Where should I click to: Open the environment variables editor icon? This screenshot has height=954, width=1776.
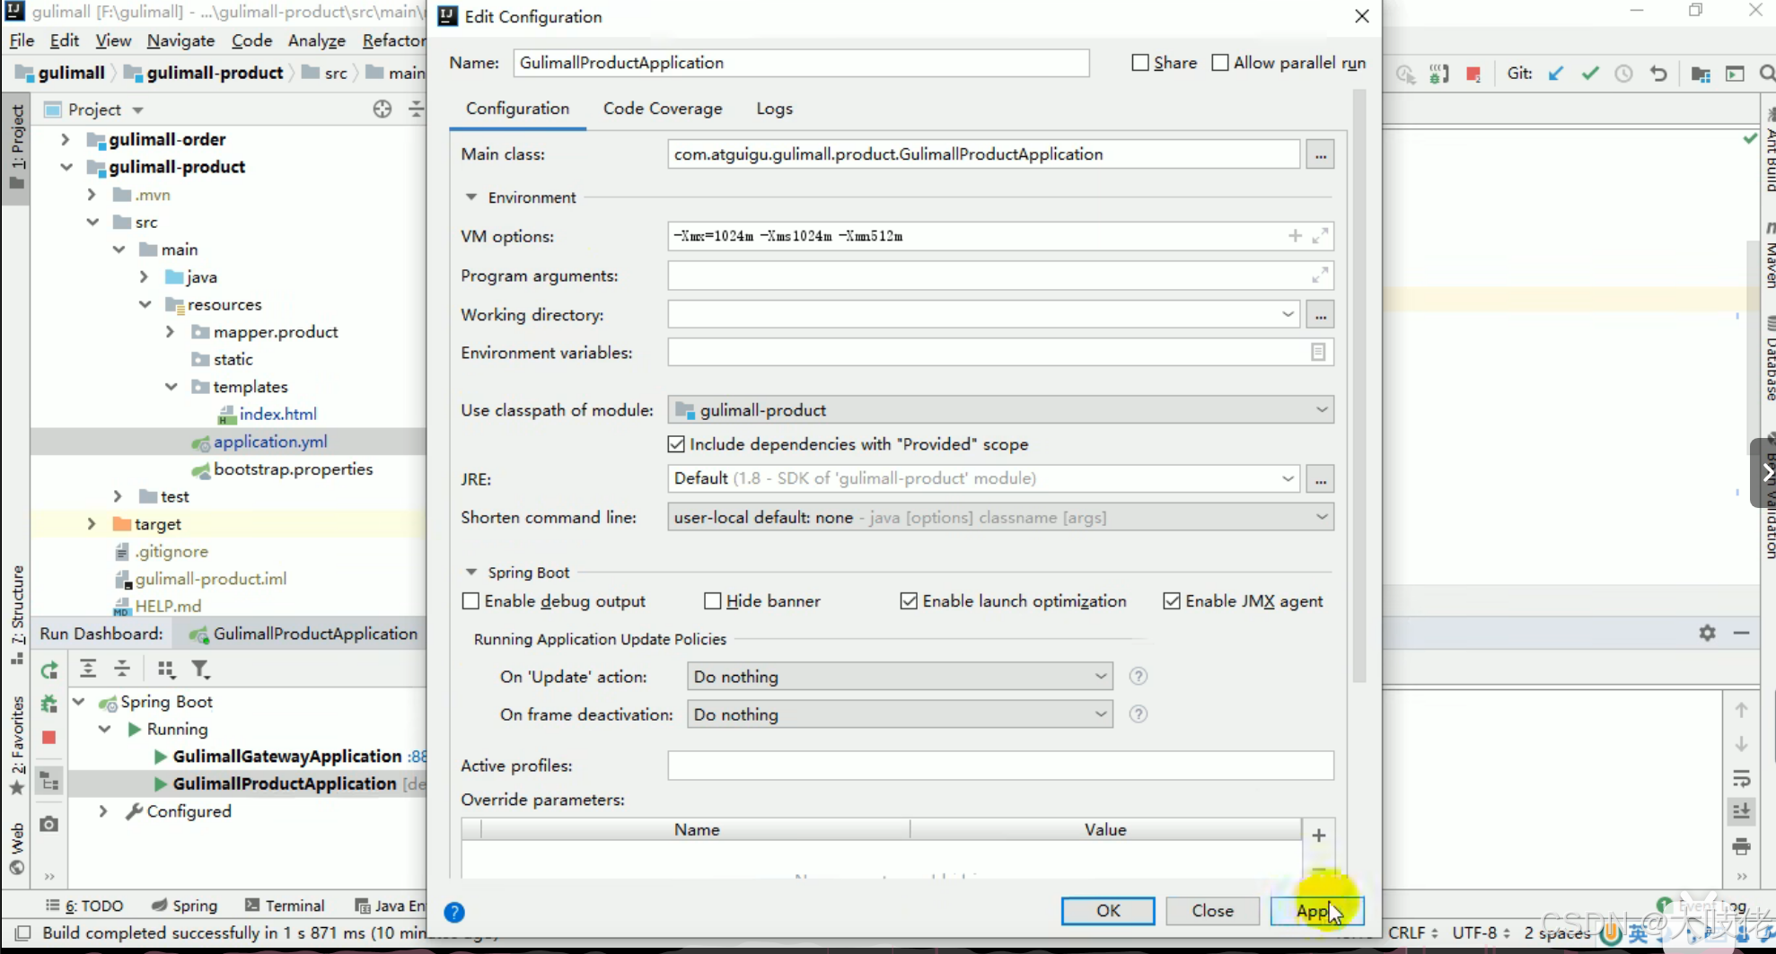tap(1318, 353)
